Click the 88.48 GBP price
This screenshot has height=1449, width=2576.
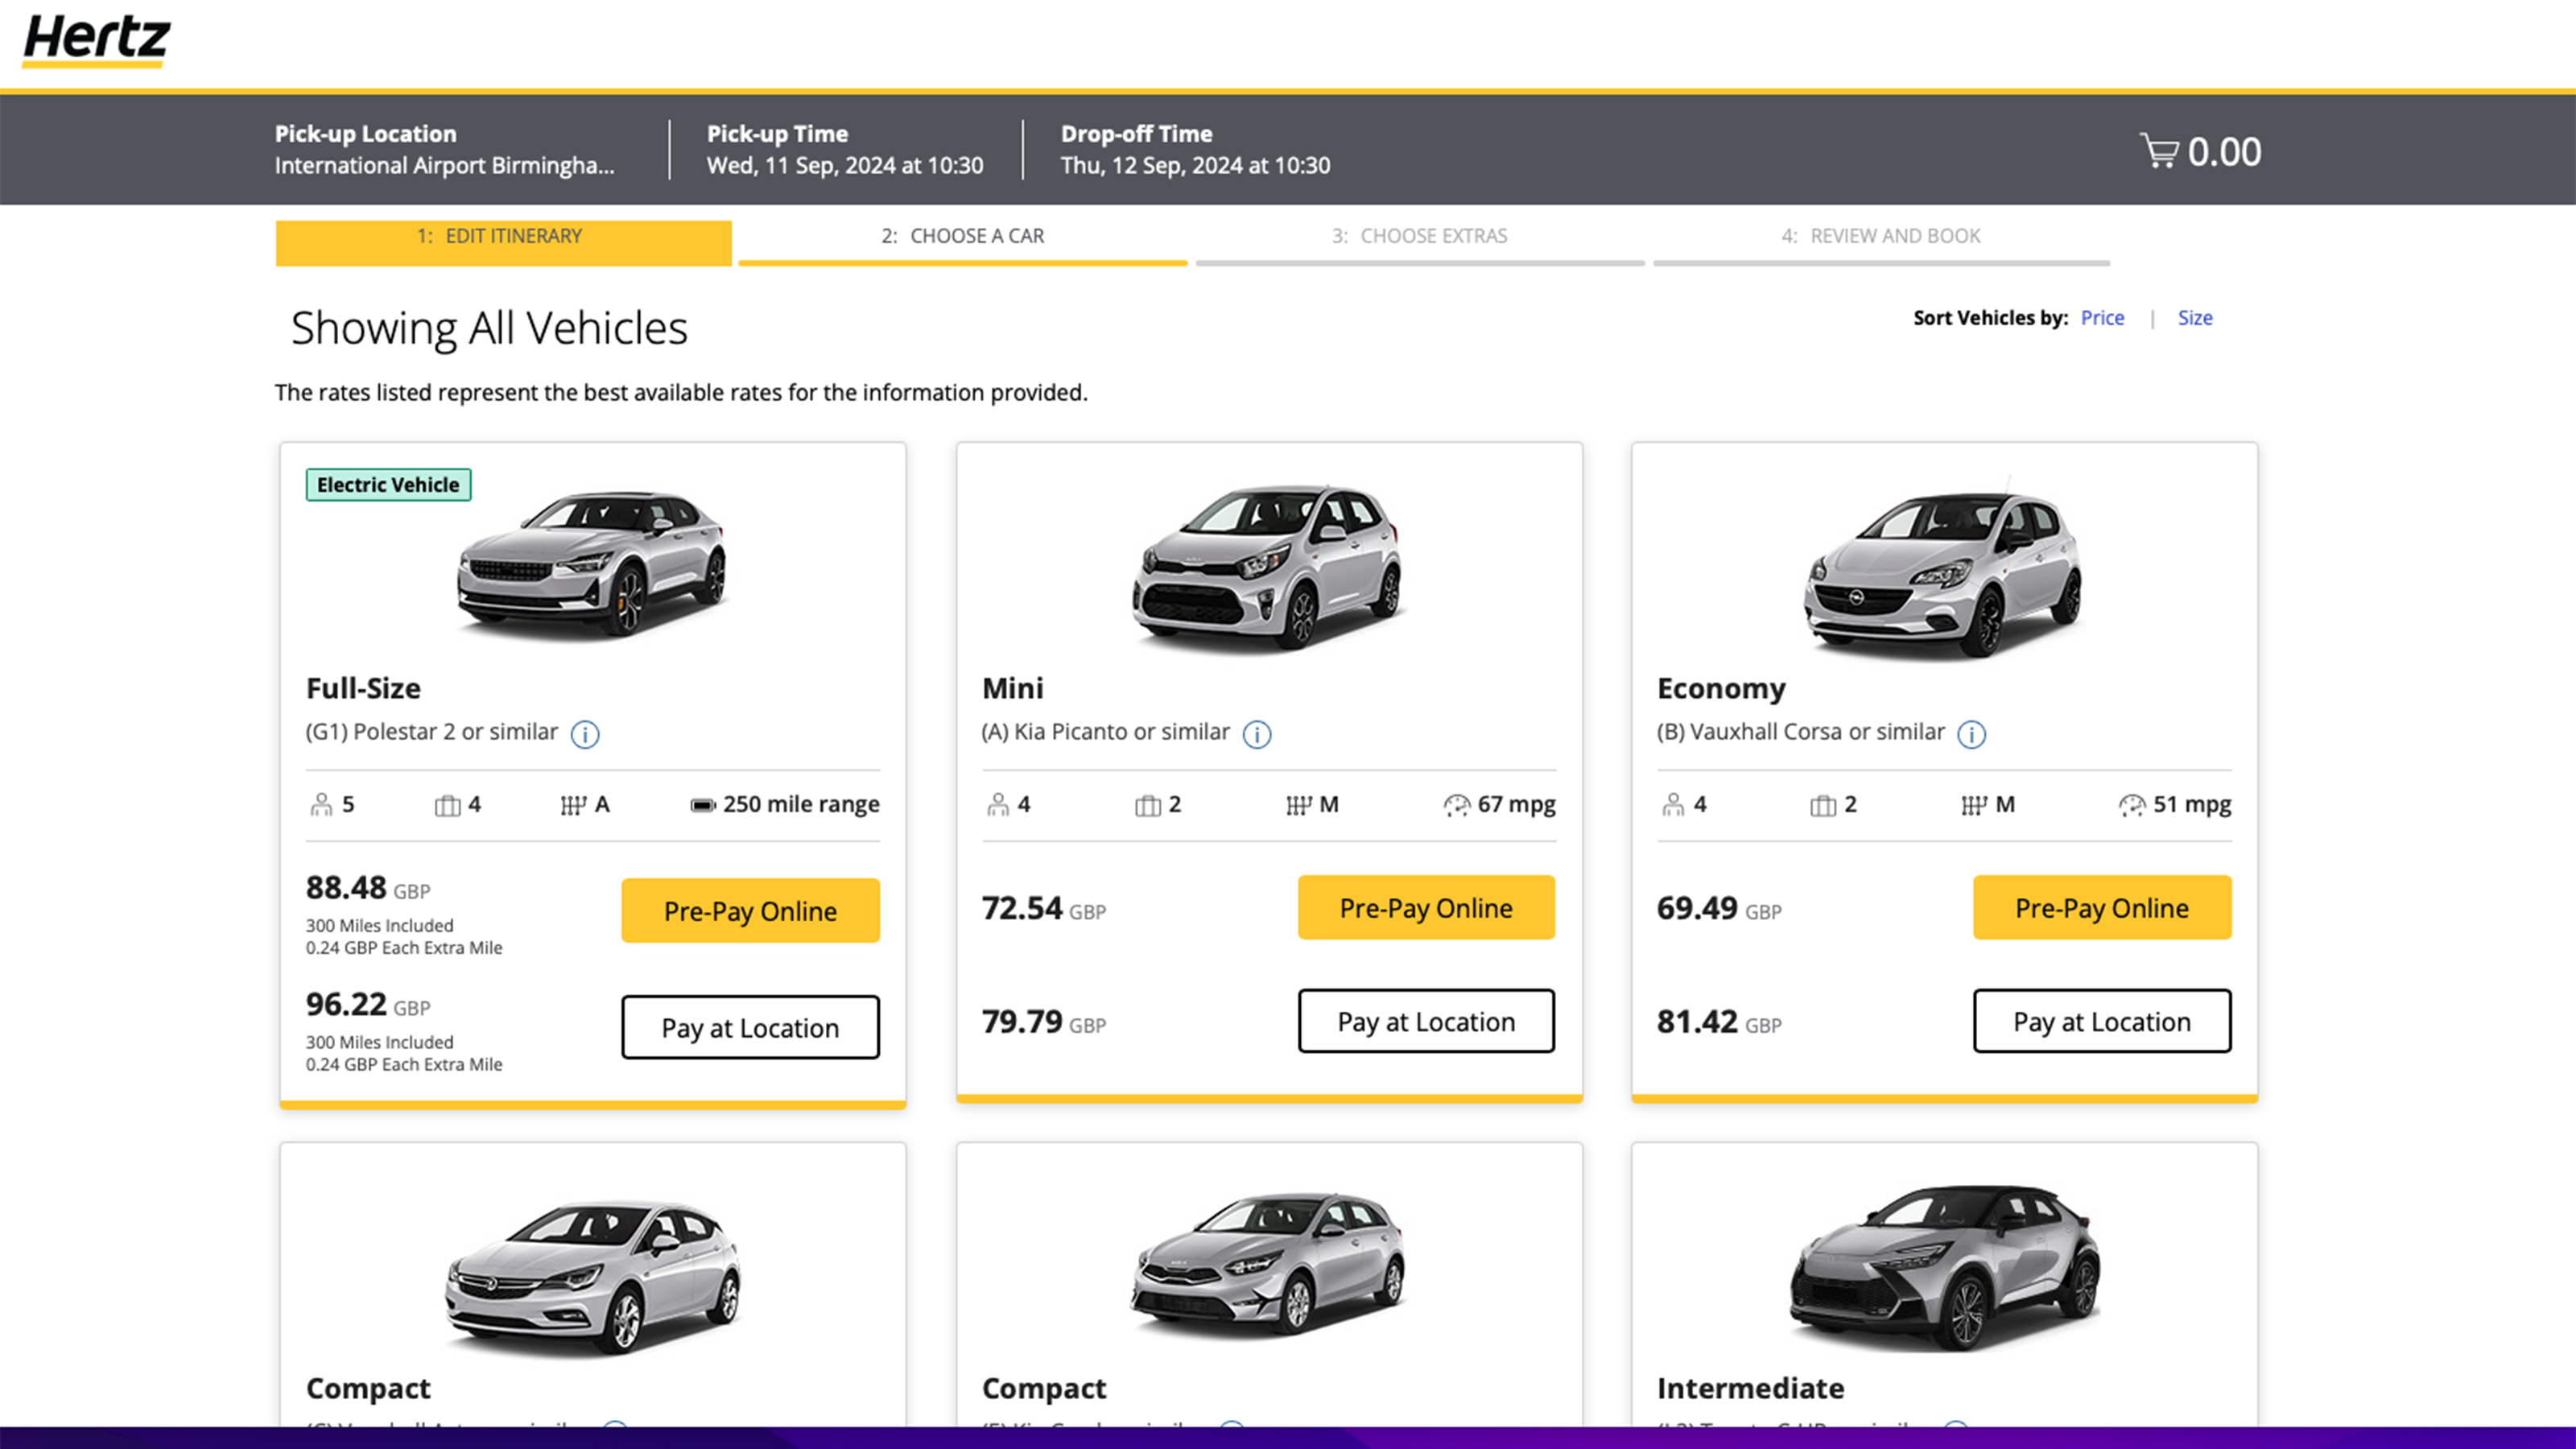[368, 888]
